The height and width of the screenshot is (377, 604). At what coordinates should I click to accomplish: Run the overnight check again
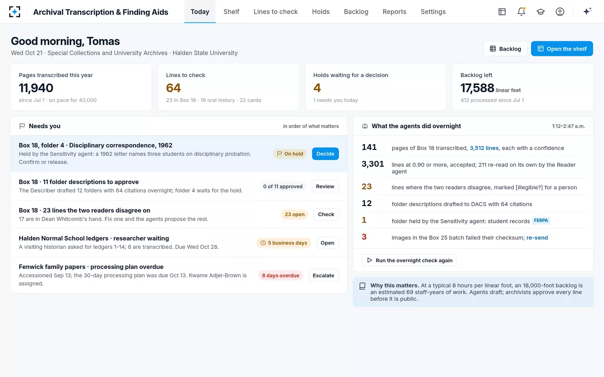[x=409, y=260]
